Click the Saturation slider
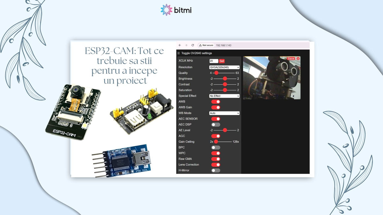Image resolution: width=383 pixels, height=215 pixels. tap(225, 90)
